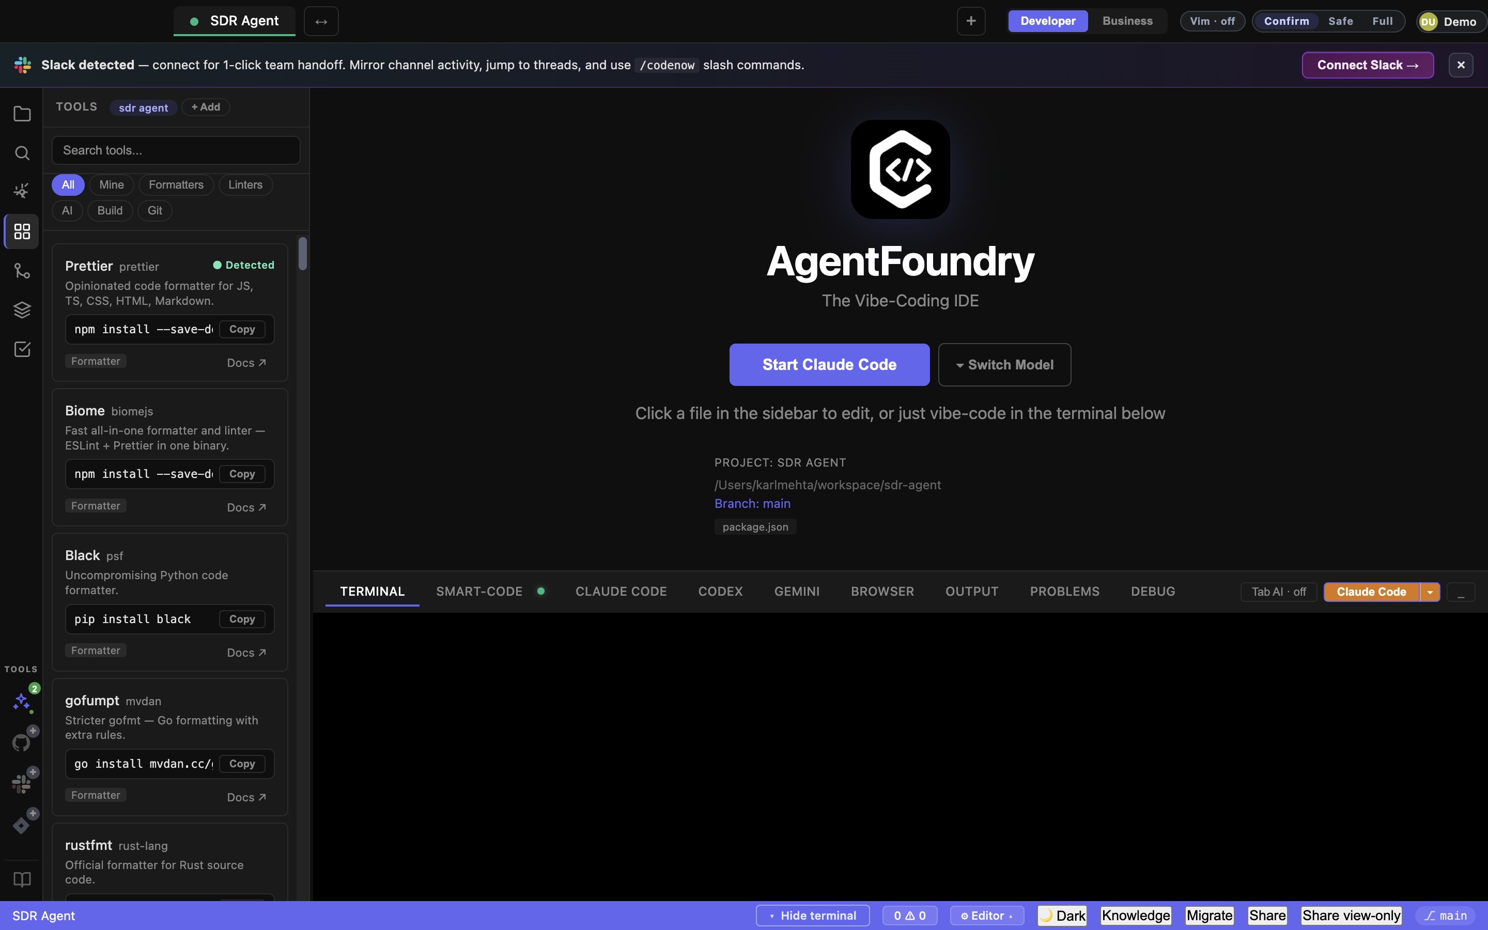Open the debug bug icon in the sidebar
This screenshot has width=1488, height=930.
pos(22,191)
